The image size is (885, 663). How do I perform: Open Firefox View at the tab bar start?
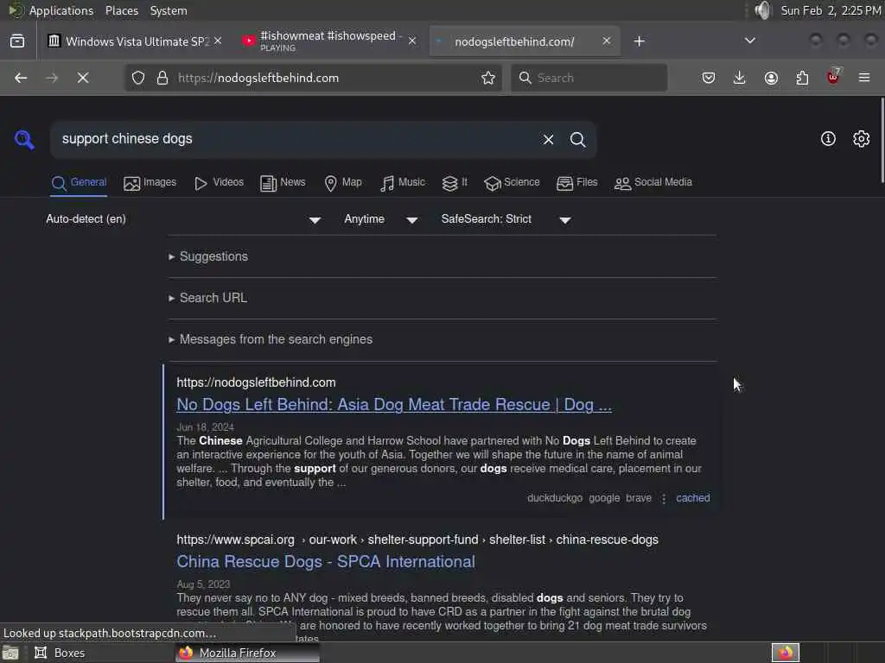(17, 41)
